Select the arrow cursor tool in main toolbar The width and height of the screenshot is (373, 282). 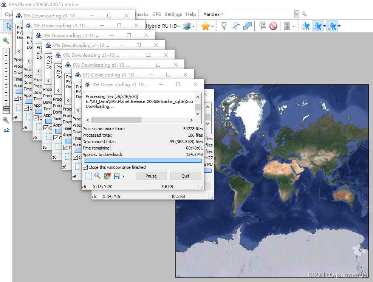pos(9,26)
